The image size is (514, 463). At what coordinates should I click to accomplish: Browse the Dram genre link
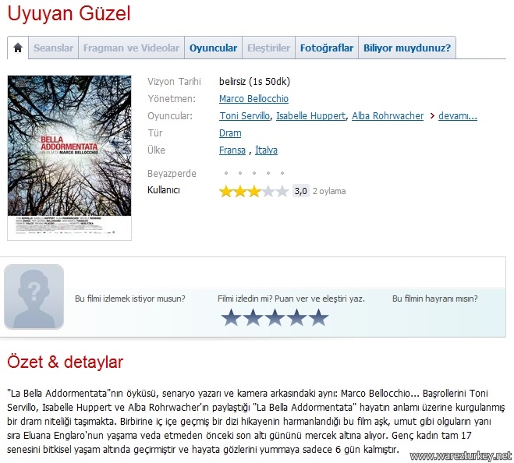coord(230,133)
